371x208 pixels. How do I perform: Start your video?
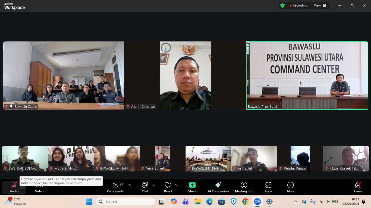tap(39, 187)
